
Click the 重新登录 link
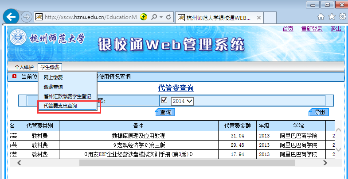coord(312,29)
